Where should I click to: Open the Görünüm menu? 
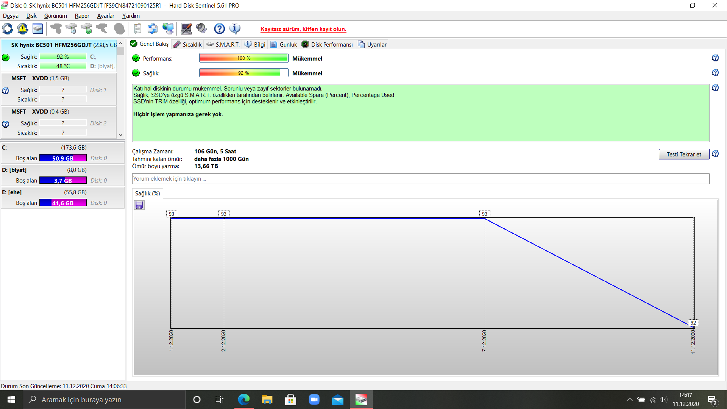coord(55,16)
